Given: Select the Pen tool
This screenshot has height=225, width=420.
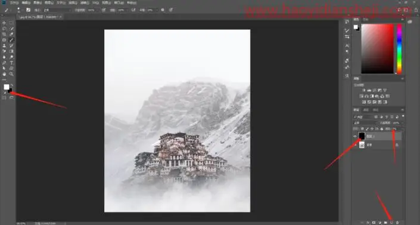Looking at the screenshot, I should pos(4,63).
